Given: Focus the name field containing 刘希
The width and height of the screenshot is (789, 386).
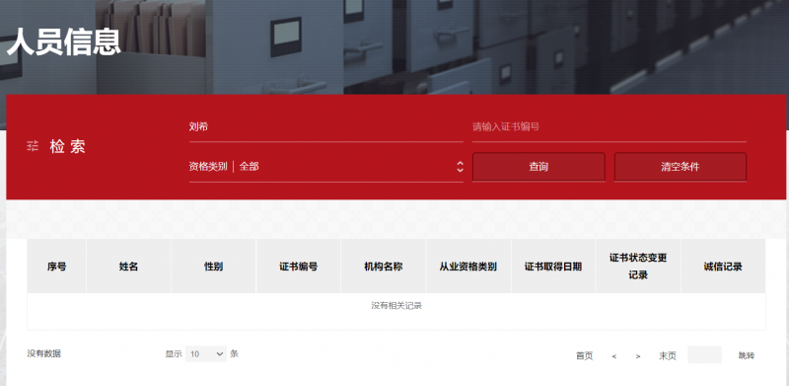Looking at the screenshot, I should coord(326,127).
